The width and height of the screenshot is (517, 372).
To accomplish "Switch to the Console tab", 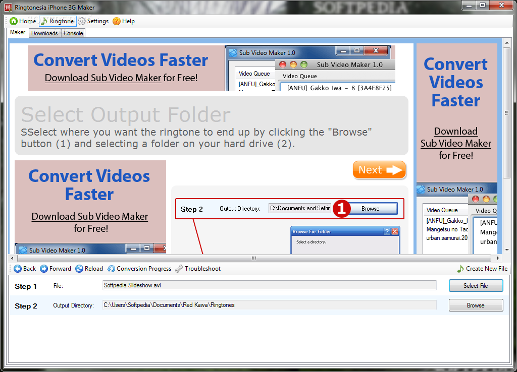I will pyautogui.click(x=73, y=33).
